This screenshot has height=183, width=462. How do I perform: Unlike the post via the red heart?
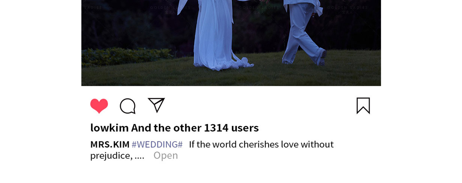coord(99,106)
